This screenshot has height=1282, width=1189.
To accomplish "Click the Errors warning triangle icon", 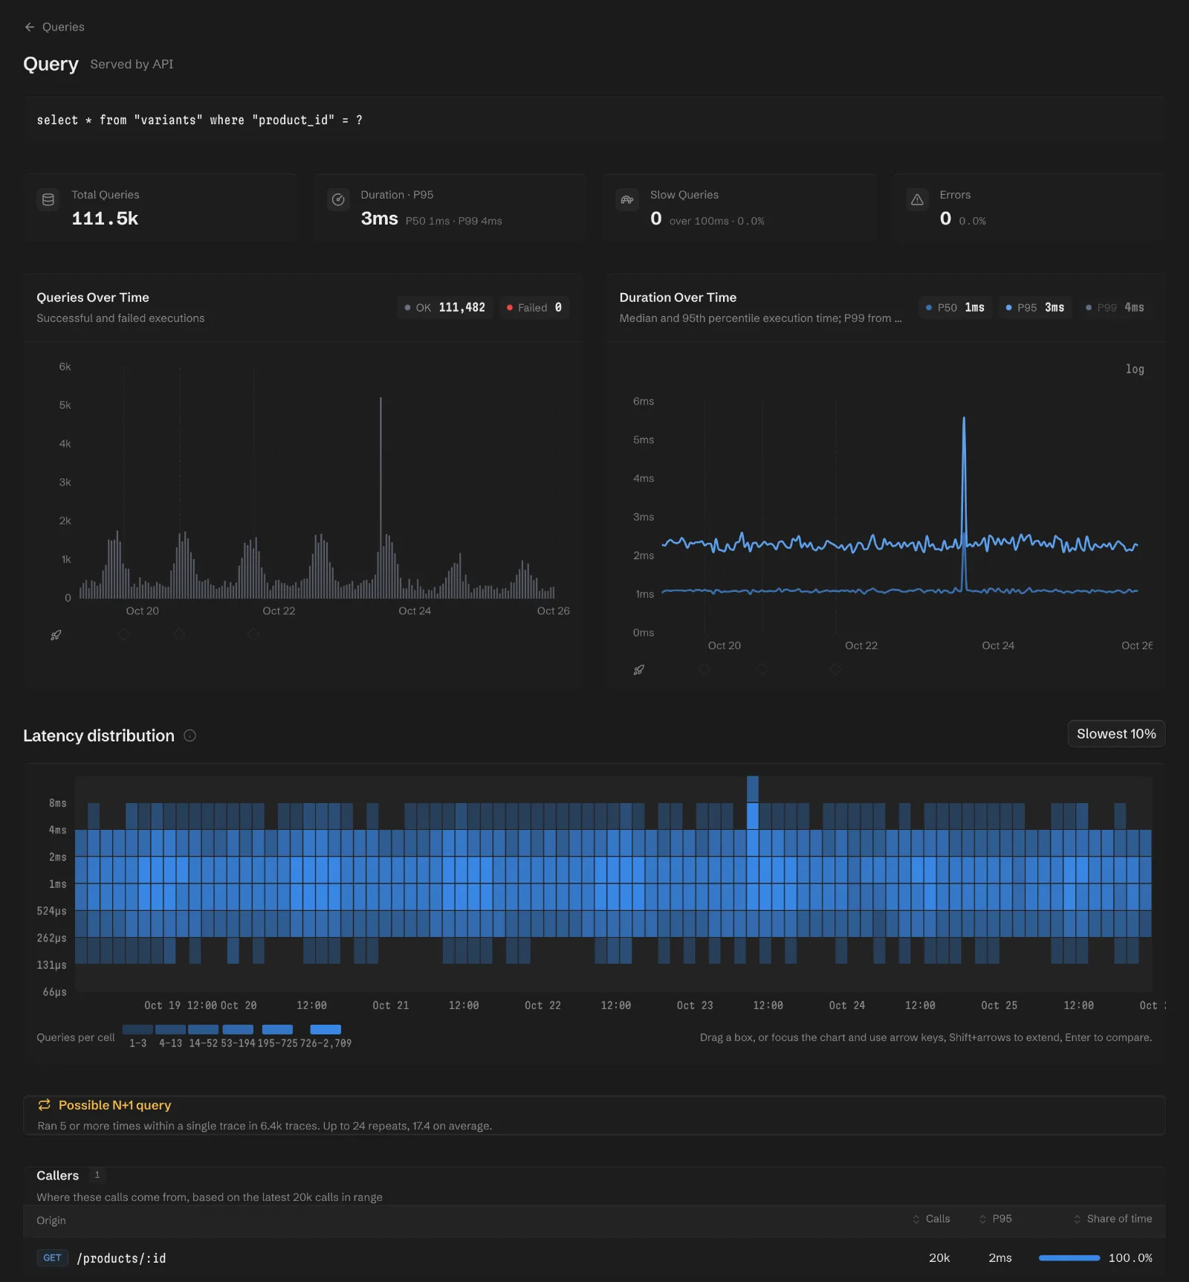I will coord(917,199).
